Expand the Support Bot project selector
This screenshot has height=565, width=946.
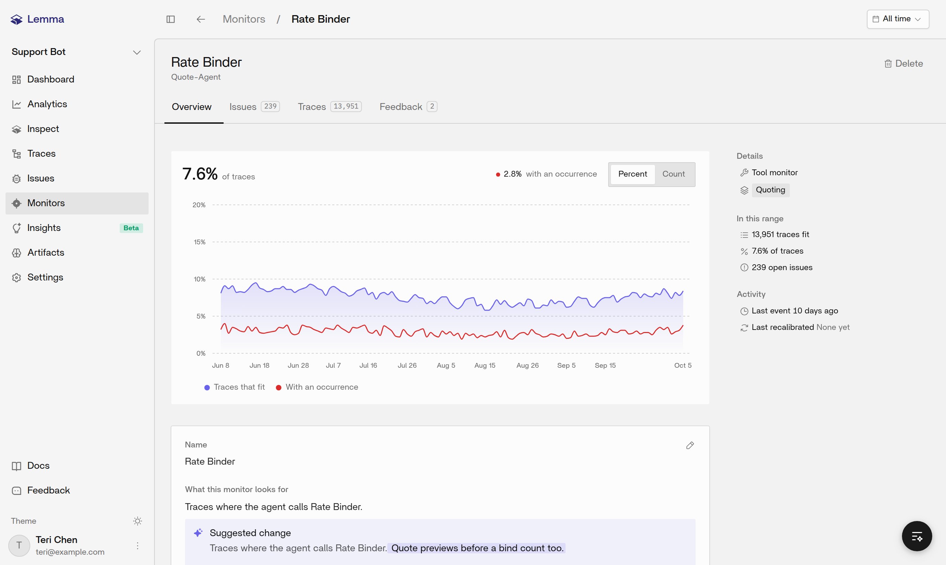click(x=76, y=52)
